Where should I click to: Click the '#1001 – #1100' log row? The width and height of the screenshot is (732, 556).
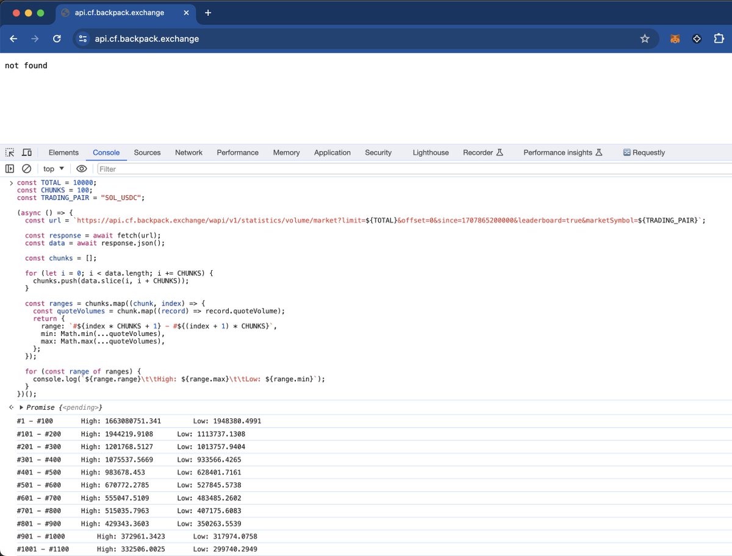click(366, 549)
